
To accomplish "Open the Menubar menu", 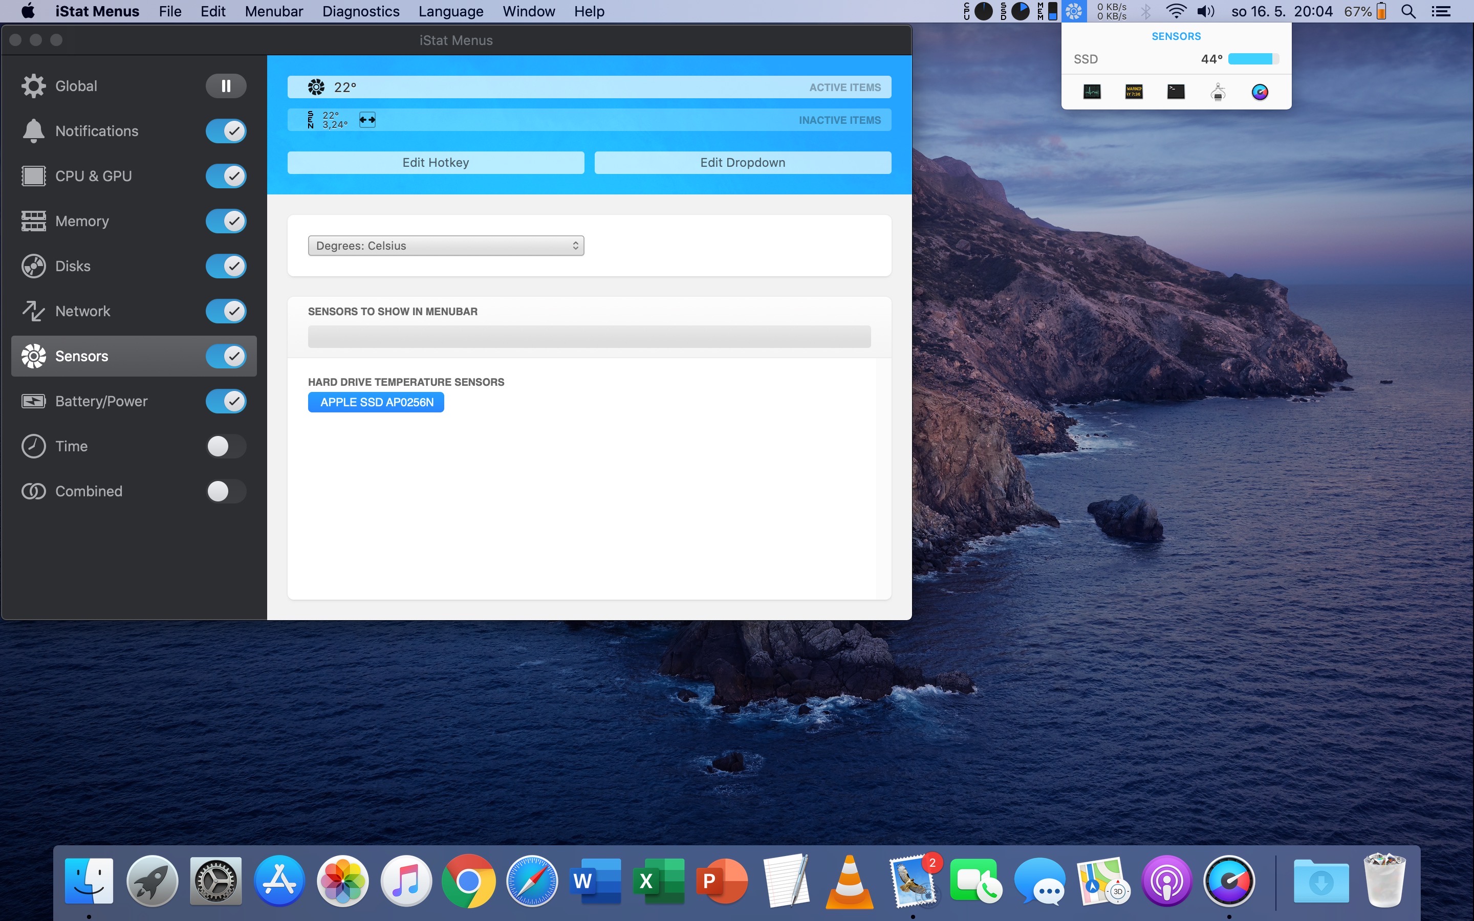I will (x=273, y=12).
